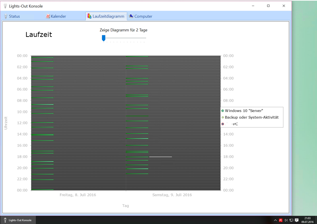
Task: Click the white bar on Samstag at 18:00
Action: click(x=160, y=157)
